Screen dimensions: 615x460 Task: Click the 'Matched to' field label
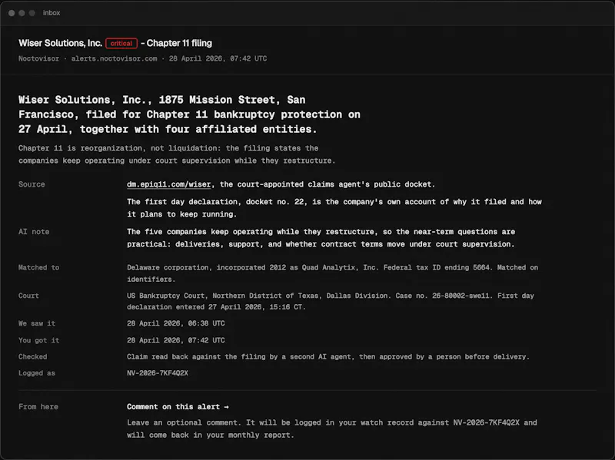coord(39,267)
